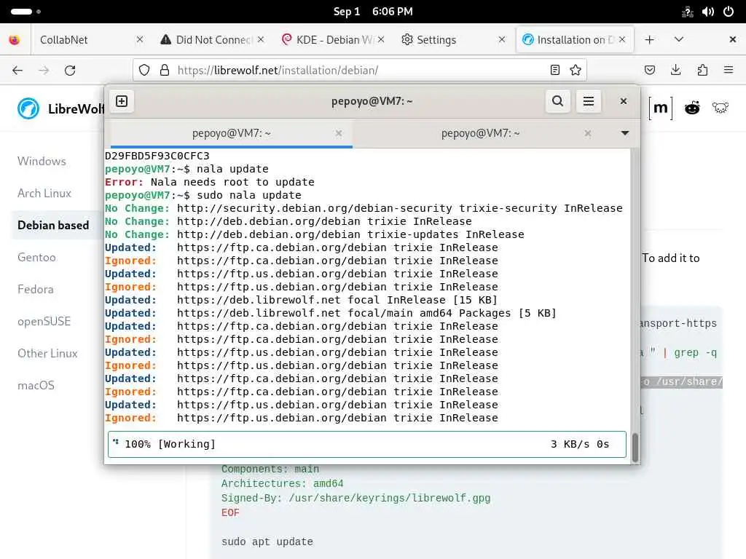
Task: List all tabs with the chevron dropdown
Action: click(x=679, y=39)
